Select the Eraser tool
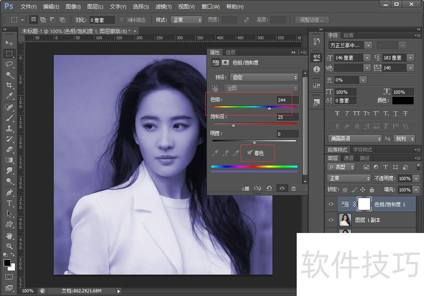 pyautogui.click(x=9, y=149)
